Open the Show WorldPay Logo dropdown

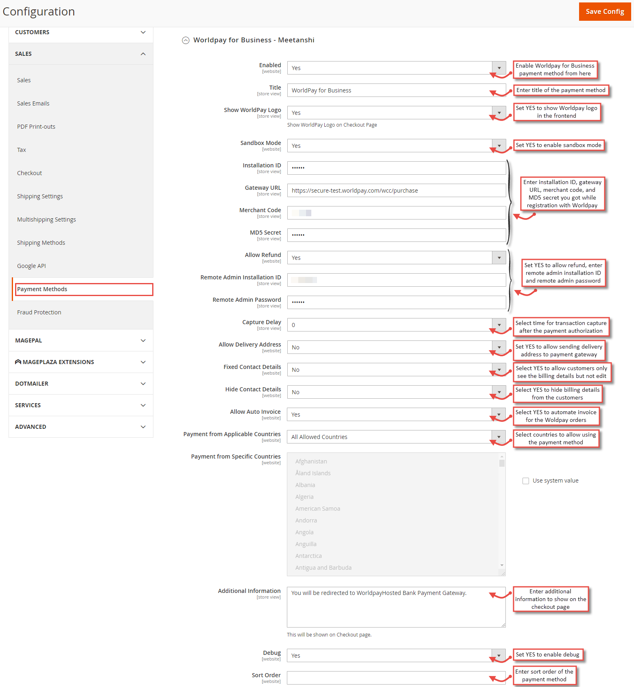pos(396,113)
